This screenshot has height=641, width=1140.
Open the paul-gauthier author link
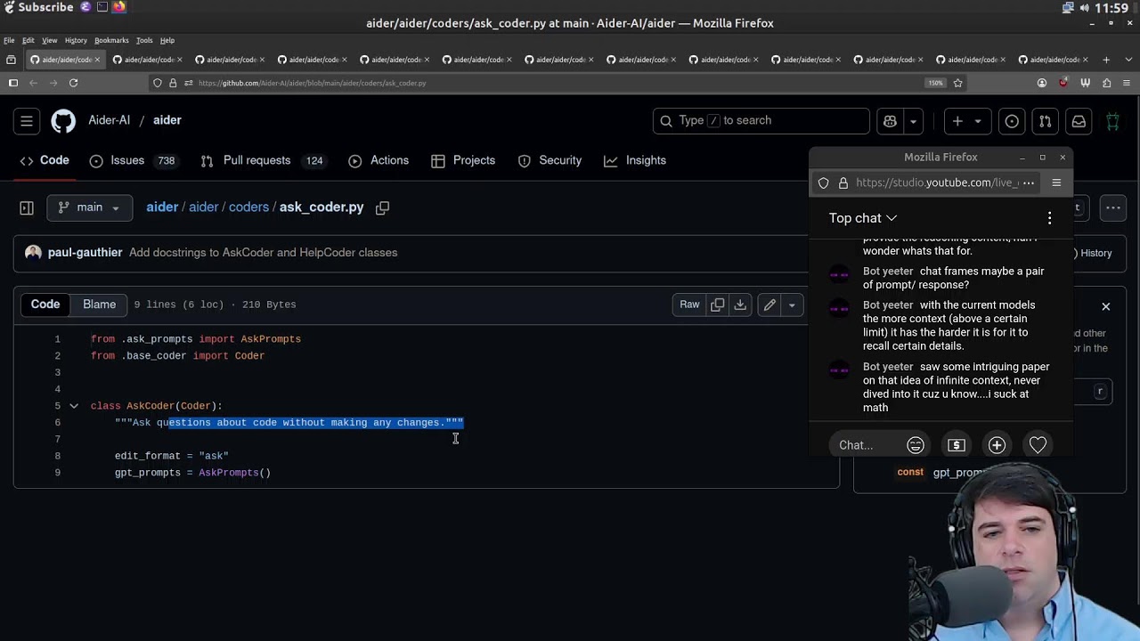85,253
